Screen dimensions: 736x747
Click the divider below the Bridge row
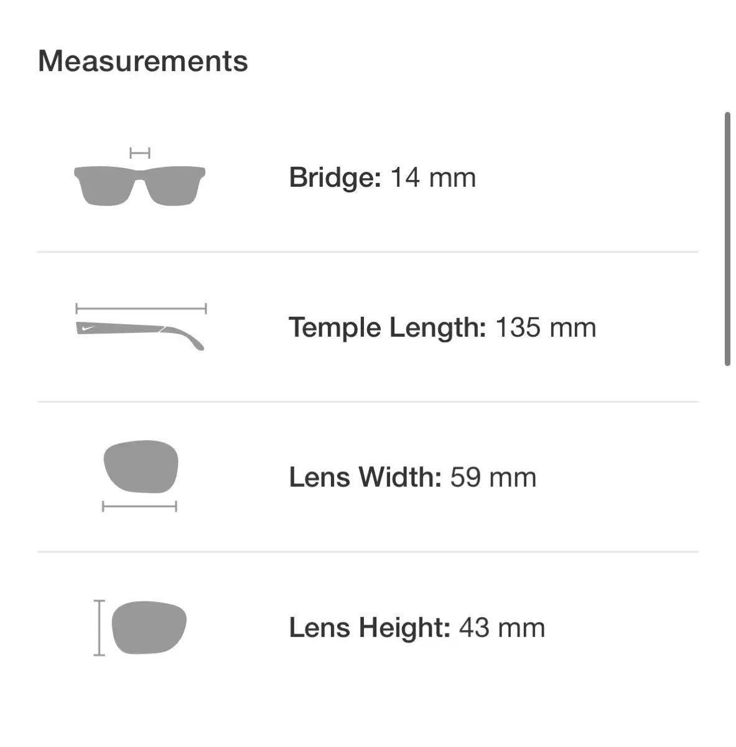click(368, 252)
